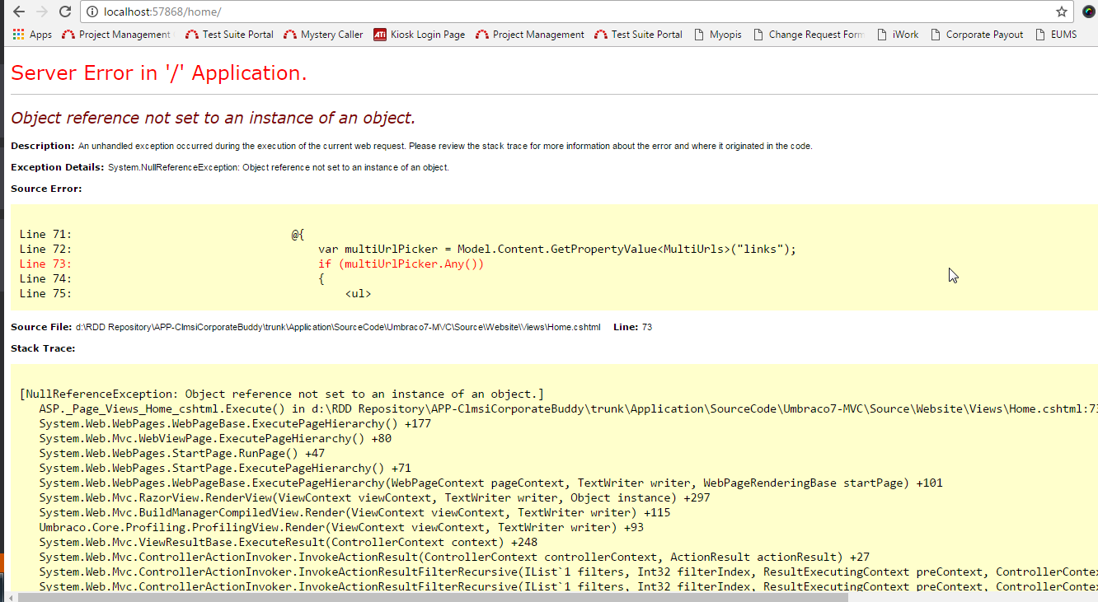The width and height of the screenshot is (1098, 602).
Task: Open the iWork bookmark
Action: [898, 35]
